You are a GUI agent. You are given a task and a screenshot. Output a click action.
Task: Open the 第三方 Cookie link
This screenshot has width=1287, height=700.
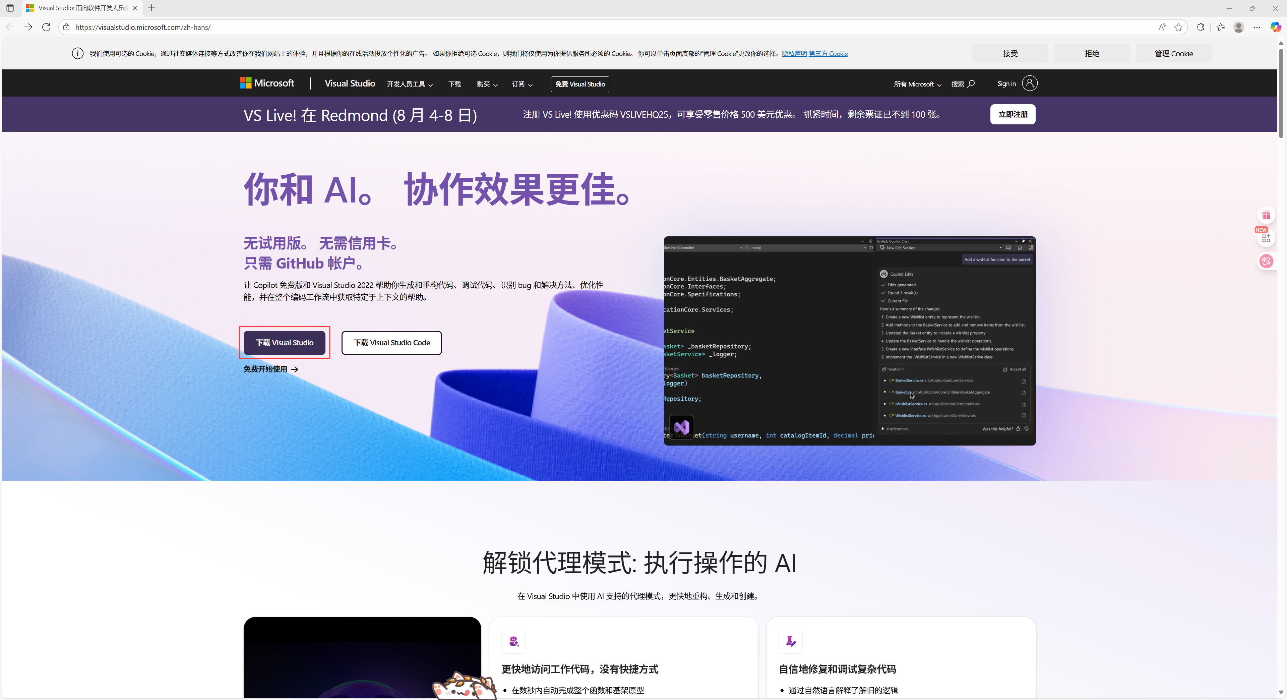point(828,53)
